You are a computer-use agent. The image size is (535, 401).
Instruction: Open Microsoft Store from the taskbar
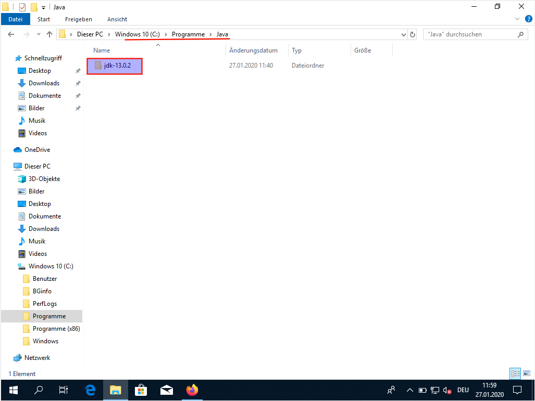pos(141,390)
